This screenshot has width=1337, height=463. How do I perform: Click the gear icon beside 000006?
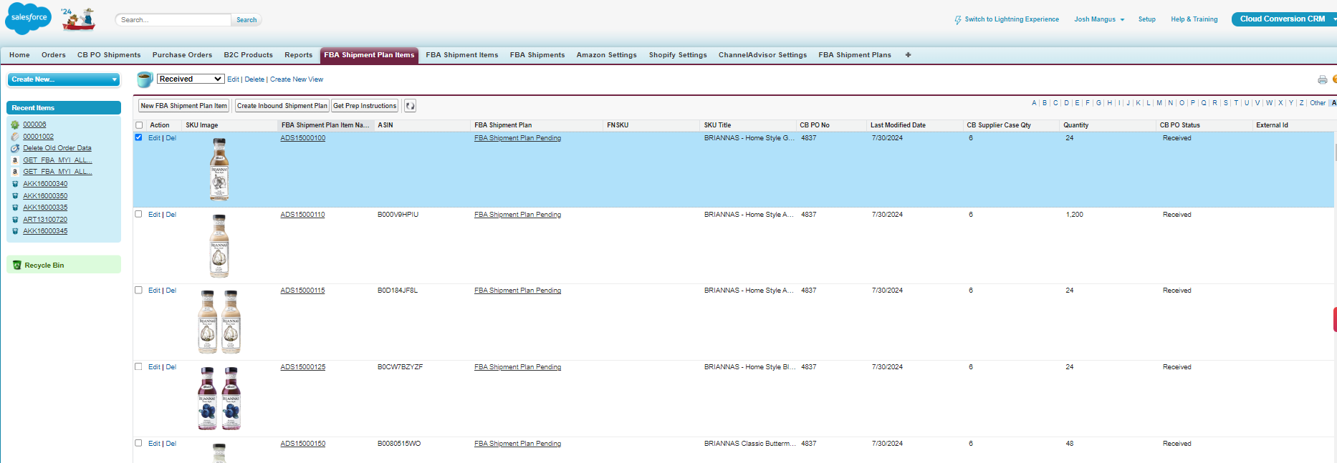[x=15, y=125]
